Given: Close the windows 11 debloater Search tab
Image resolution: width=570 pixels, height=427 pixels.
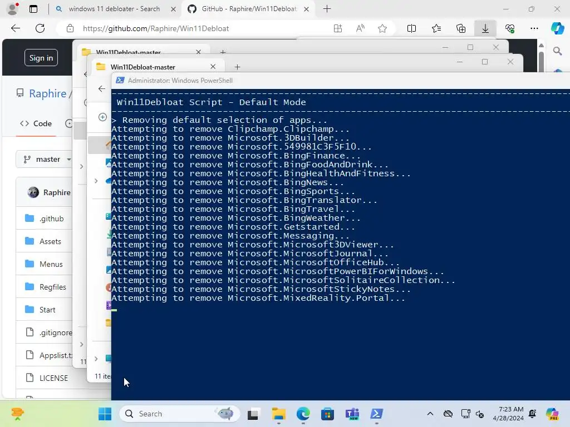Looking at the screenshot, I should coord(174,9).
